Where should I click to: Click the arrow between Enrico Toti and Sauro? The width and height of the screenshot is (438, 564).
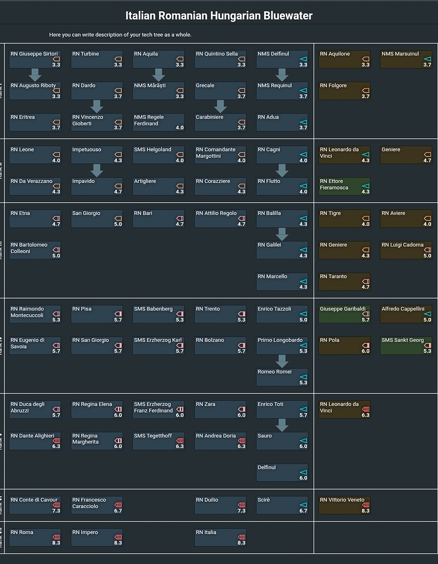pos(282,425)
